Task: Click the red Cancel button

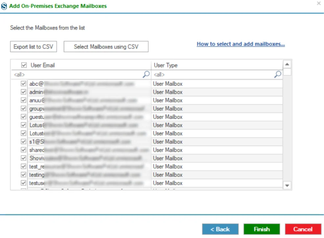Action: (303, 229)
